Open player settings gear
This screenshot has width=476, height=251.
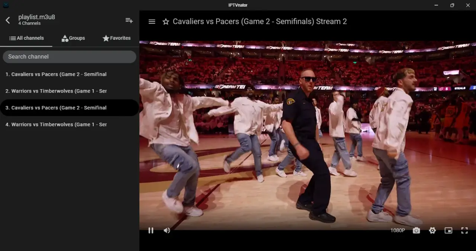tap(432, 231)
